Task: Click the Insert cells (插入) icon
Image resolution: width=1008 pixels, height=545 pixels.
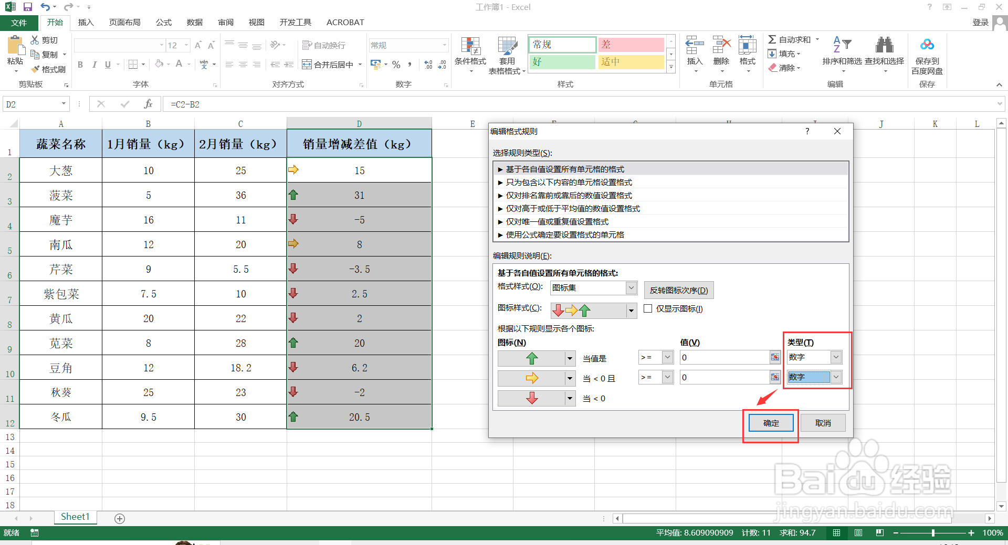Action: click(695, 46)
